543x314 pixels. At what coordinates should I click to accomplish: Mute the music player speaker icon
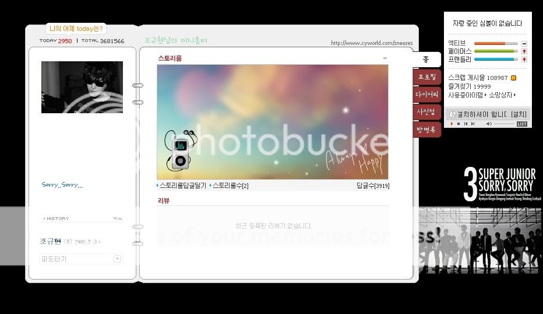tap(489, 124)
